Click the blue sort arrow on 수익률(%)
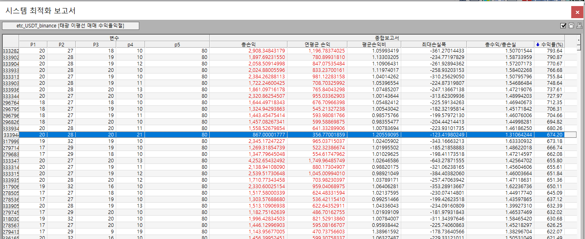 [x=538, y=44]
